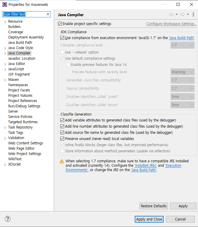
Task: Select Namespaces page
Action: coord(18,85)
